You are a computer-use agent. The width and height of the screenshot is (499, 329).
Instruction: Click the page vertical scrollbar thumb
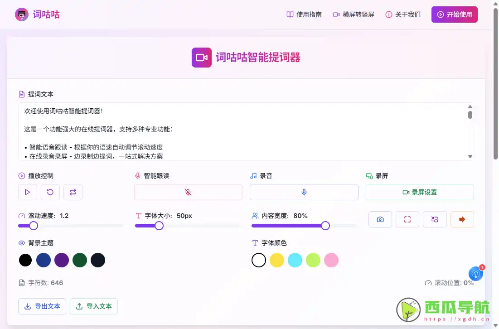[495, 84]
